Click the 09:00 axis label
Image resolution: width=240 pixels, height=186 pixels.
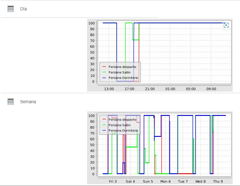(x=211, y=89)
